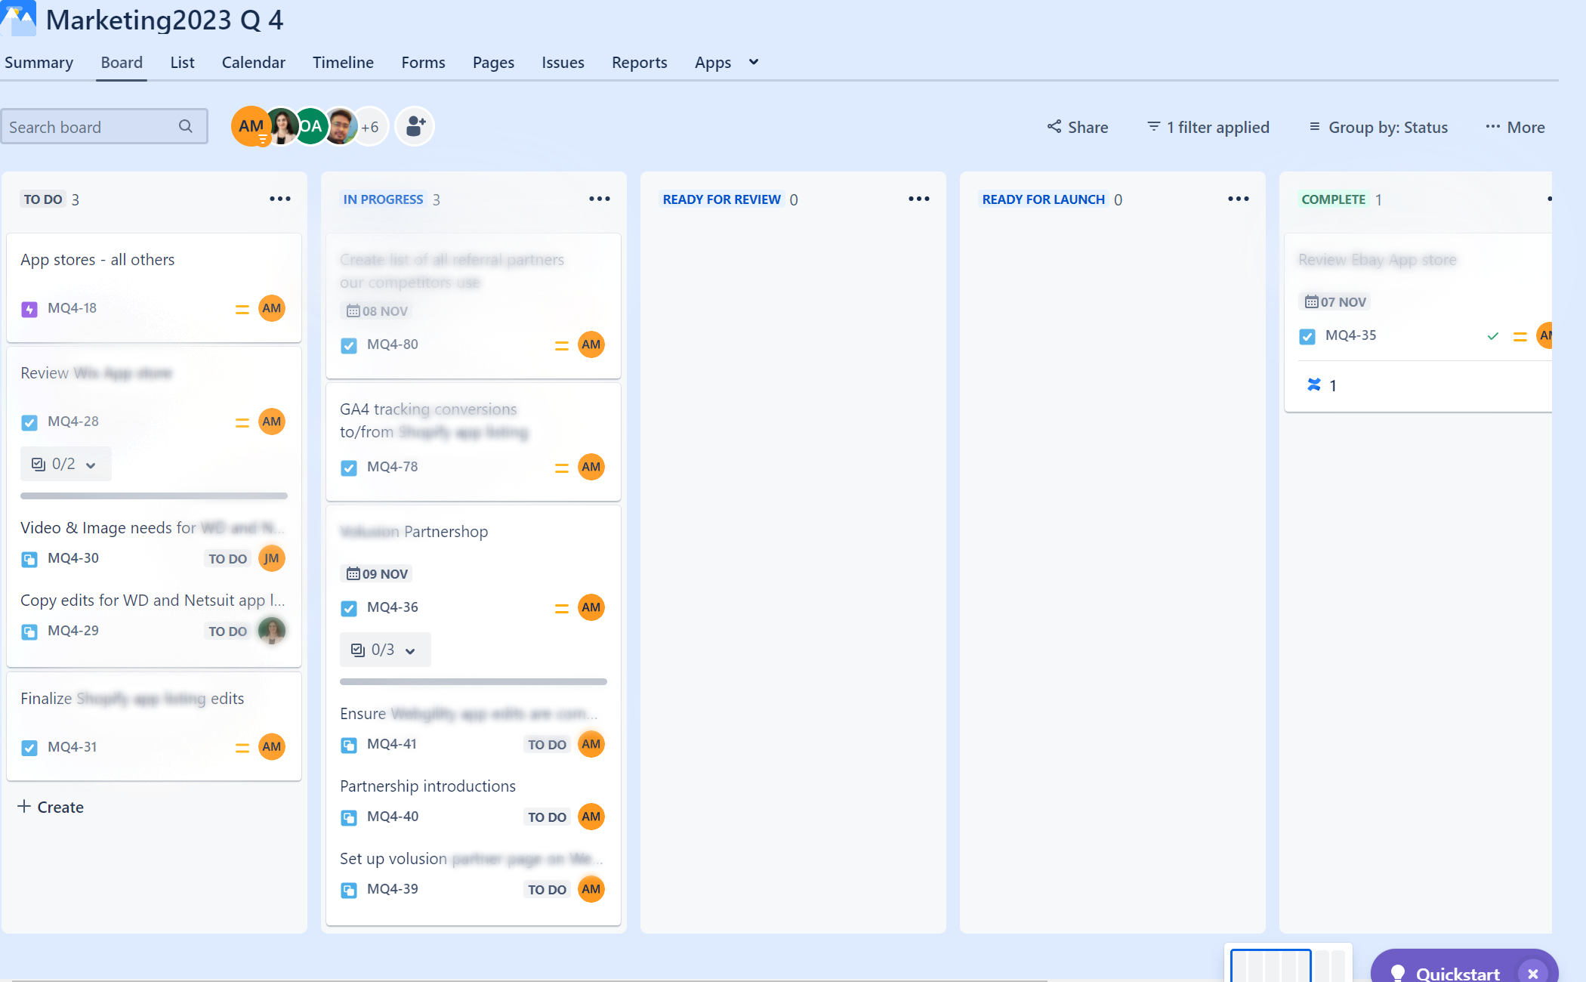
Task: Switch to the Timeline tab
Action: pyautogui.click(x=343, y=62)
